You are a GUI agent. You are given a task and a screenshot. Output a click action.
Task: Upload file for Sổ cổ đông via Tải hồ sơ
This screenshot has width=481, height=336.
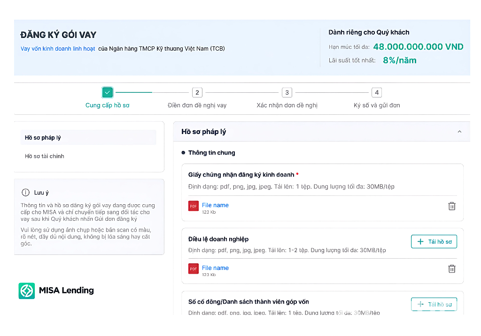point(434,304)
